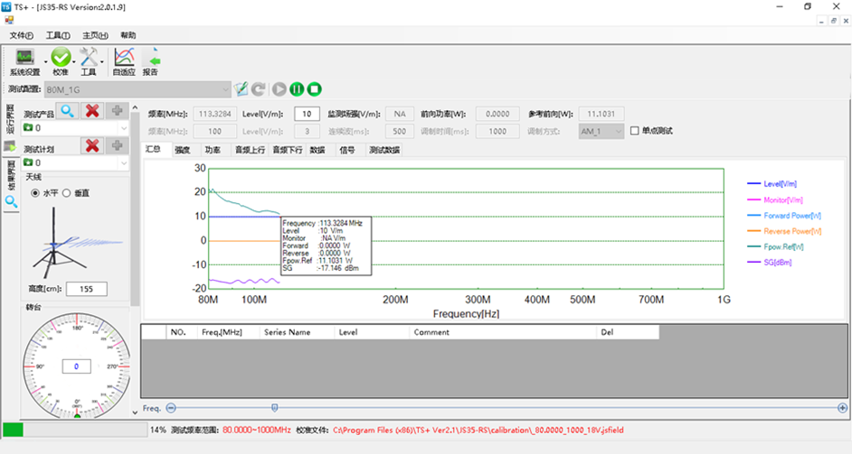Open the 工具 tools icon
Viewport: 852px width, 454px height.
click(x=89, y=60)
